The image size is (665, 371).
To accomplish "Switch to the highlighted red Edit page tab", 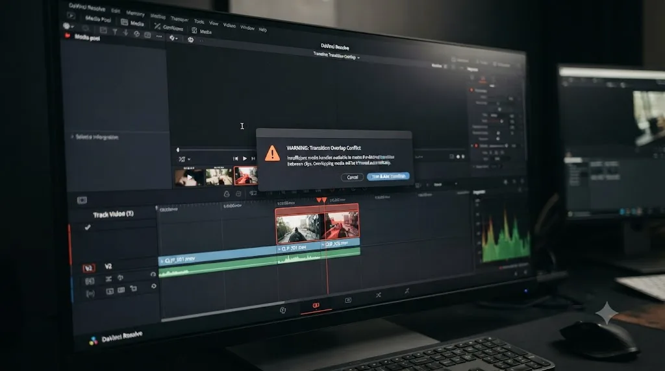I will click(x=316, y=305).
